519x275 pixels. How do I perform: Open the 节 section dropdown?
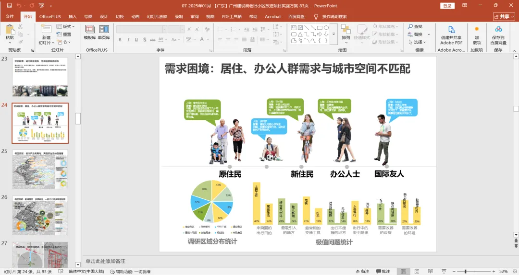coord(64,42)
